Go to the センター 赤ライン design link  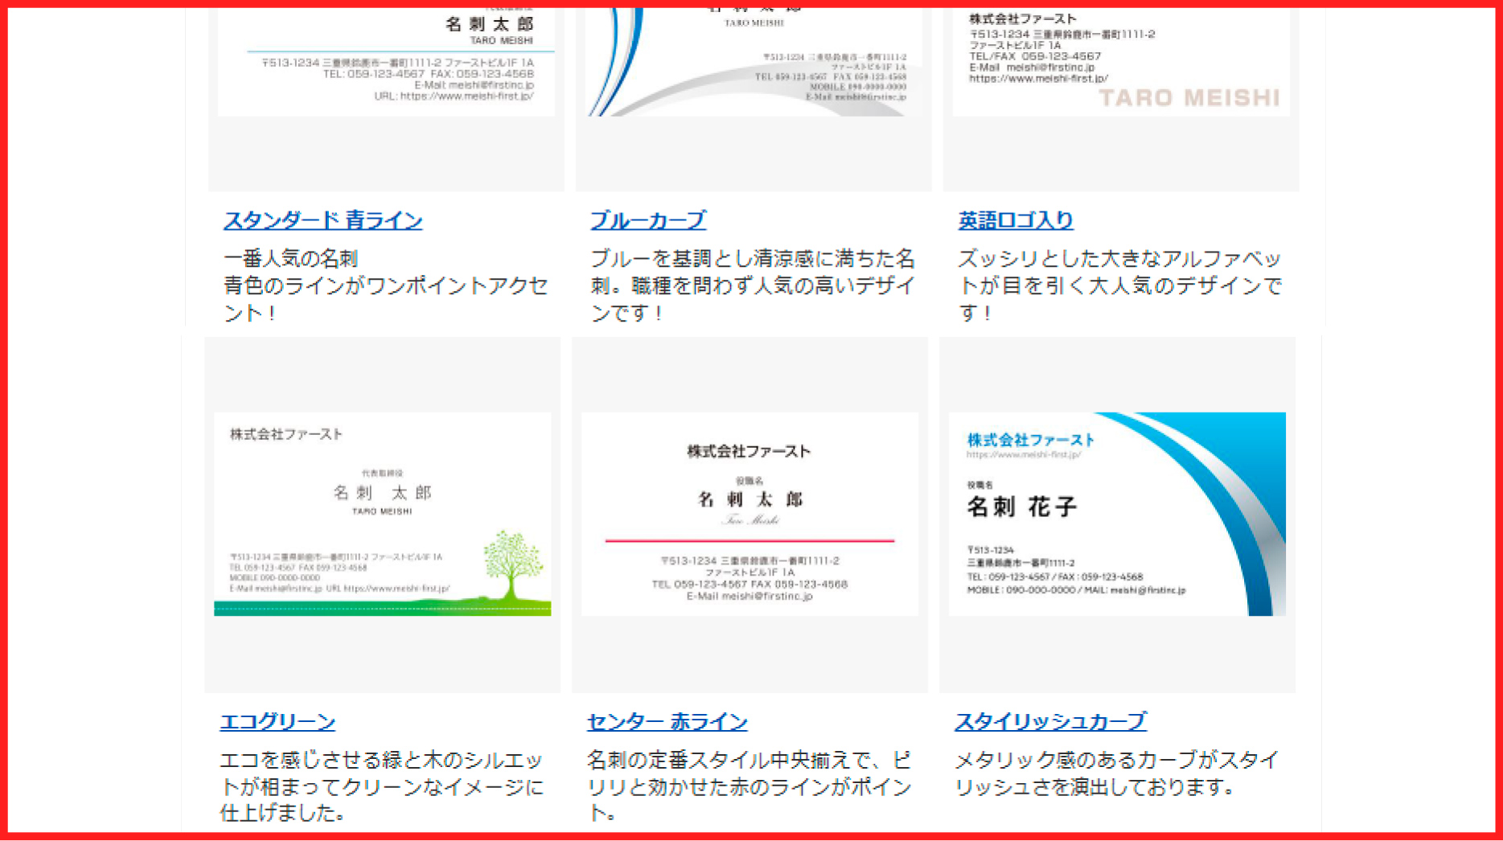pyautogui.click(x=667, y=722)
